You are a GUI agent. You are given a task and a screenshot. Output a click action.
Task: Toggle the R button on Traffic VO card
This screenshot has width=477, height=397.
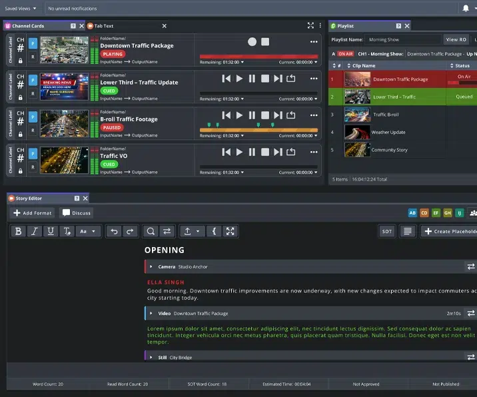click(33, 170)
